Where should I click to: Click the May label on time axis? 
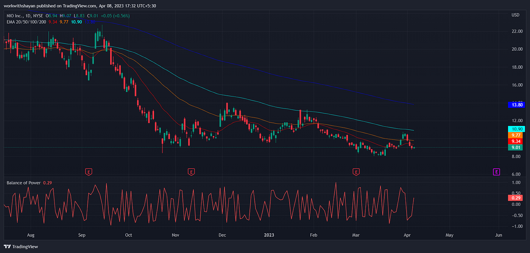pyautogui.click(x=449, y=235)
